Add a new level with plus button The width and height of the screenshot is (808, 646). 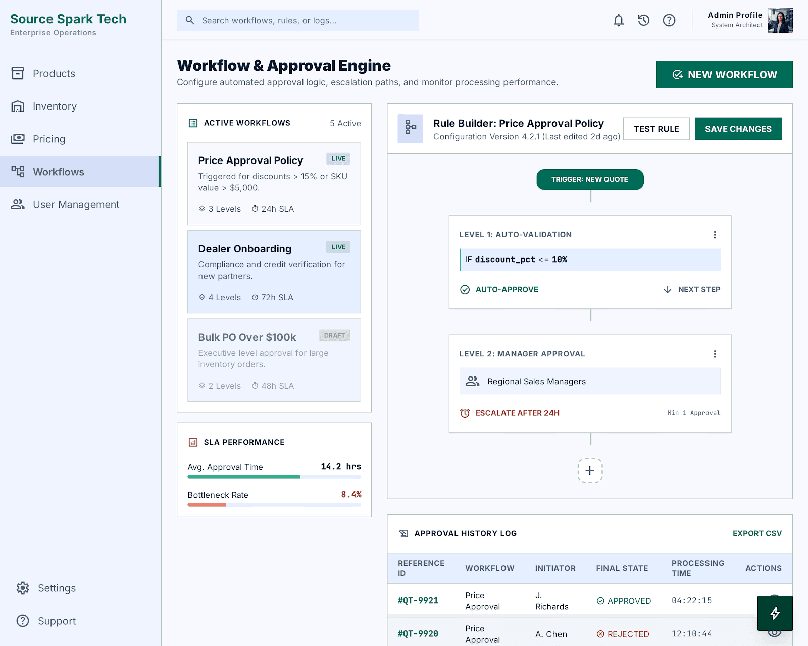click(x=590, y=470)
